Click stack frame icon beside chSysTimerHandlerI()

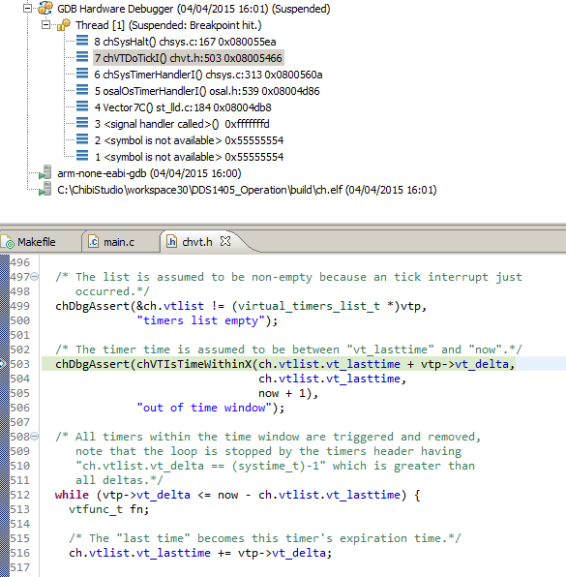tap(82, 74)
